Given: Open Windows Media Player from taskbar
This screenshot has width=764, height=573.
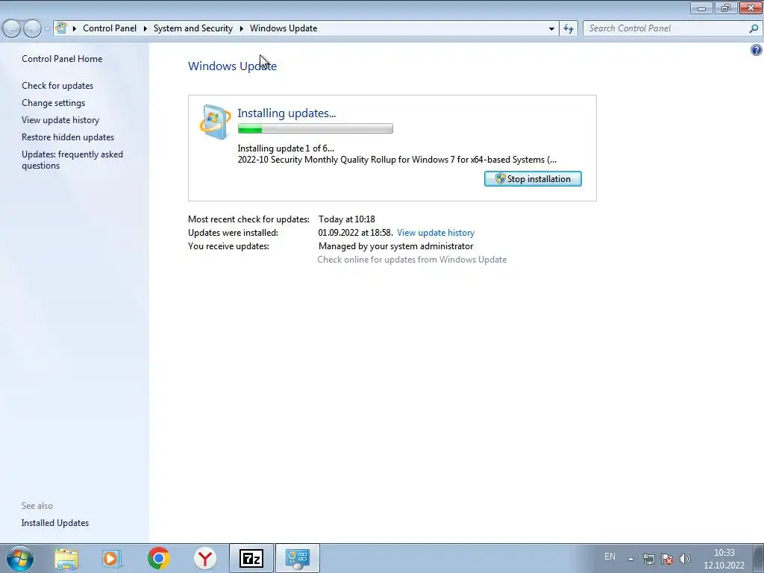Looking at the screenshot, I should [x=112, y=558].
